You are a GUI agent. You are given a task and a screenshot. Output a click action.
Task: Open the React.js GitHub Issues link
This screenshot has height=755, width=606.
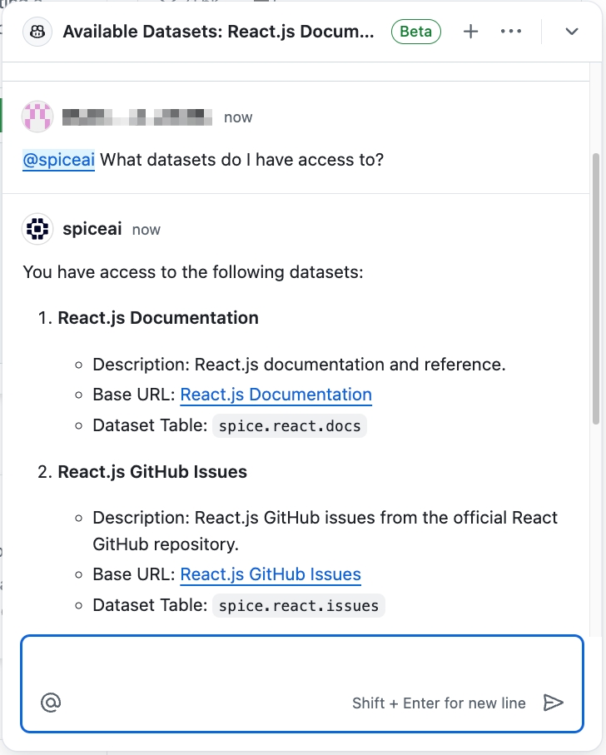(x=271, y=574)
